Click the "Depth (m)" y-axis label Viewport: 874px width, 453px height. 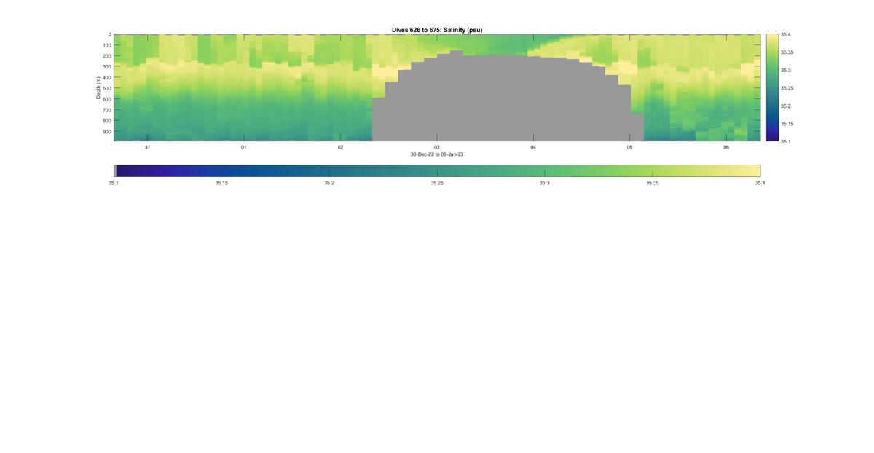tap(98, 87)
